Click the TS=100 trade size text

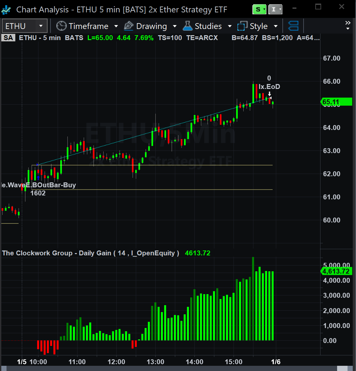pyautogui.click(x=170, y=38)
